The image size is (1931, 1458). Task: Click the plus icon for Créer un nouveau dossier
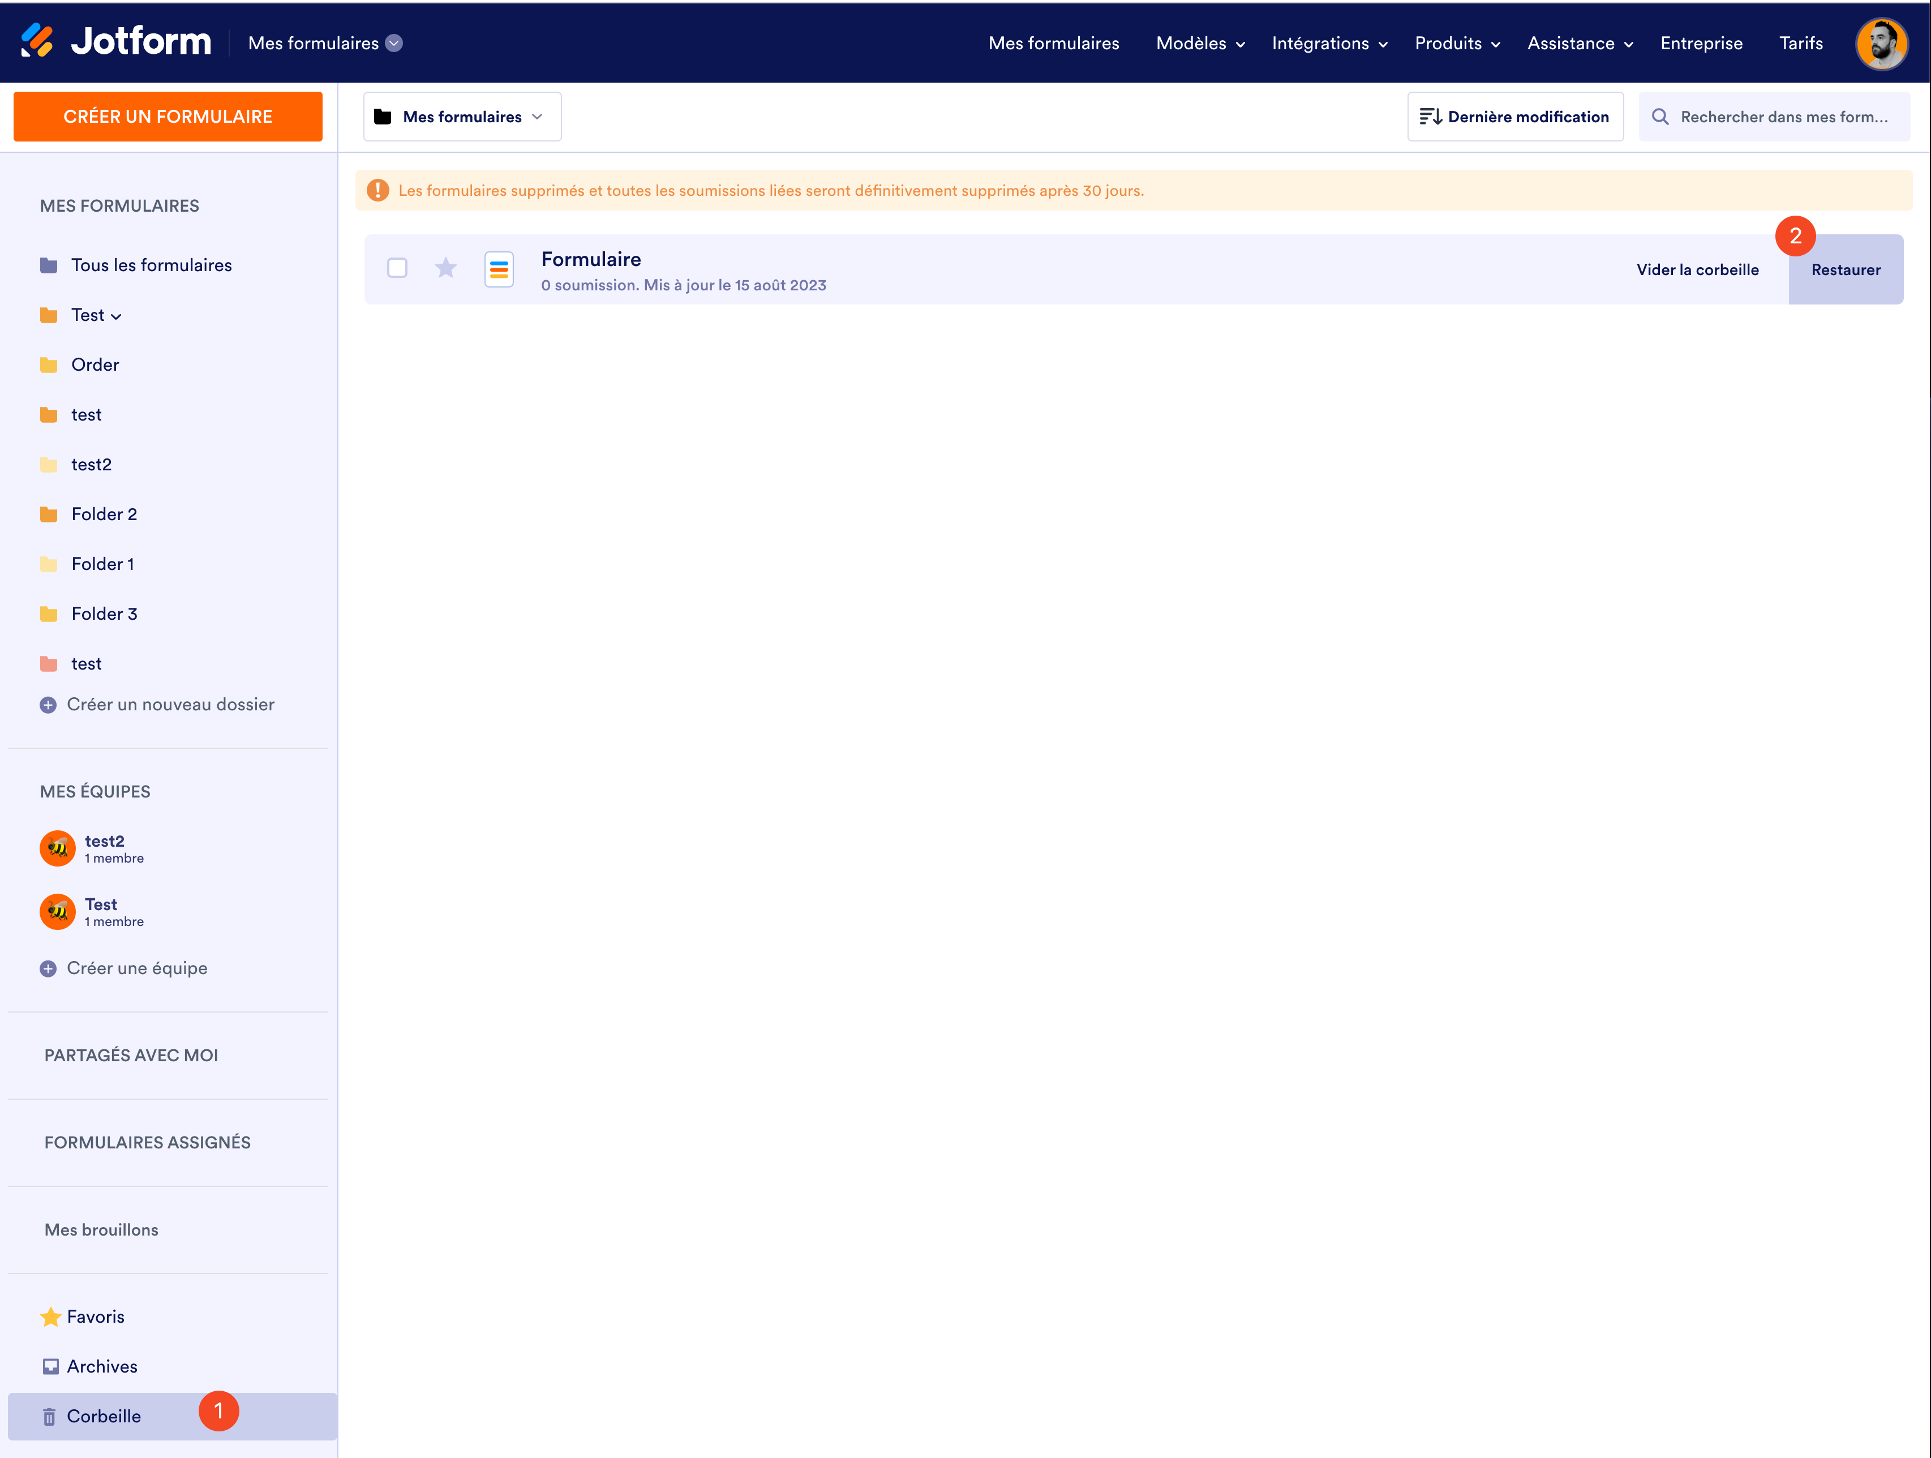[48, 705]
